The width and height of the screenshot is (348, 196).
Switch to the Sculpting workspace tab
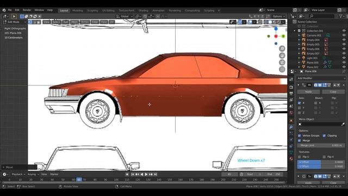92,10
